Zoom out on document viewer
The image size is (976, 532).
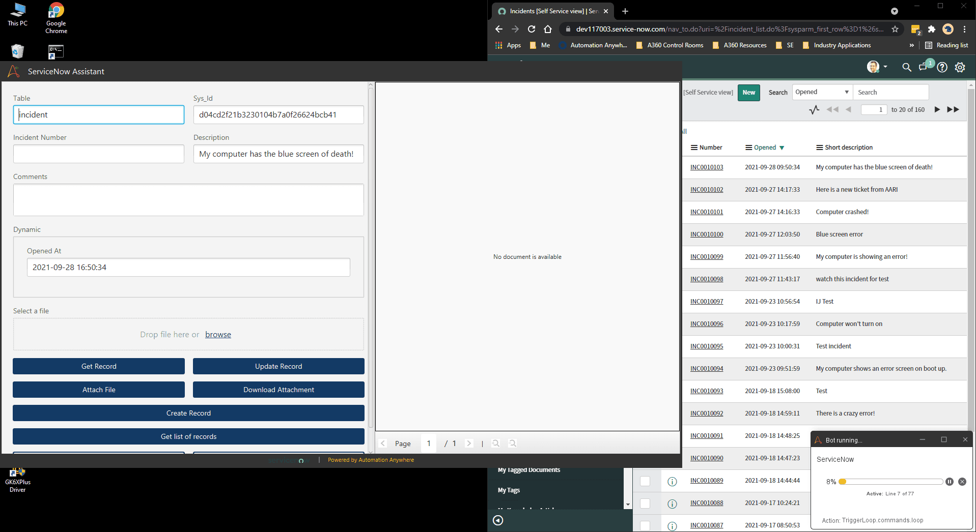pyautogui.click(x=513, y=443)
